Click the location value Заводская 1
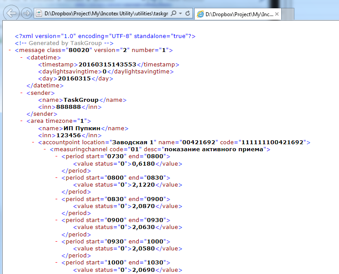 (133, 142)
